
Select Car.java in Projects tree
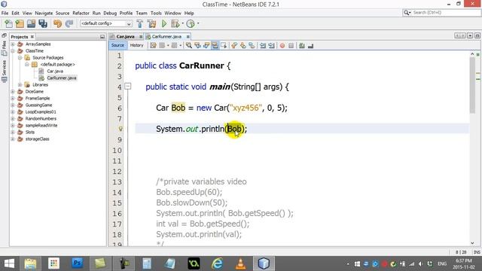coord(55,72)
